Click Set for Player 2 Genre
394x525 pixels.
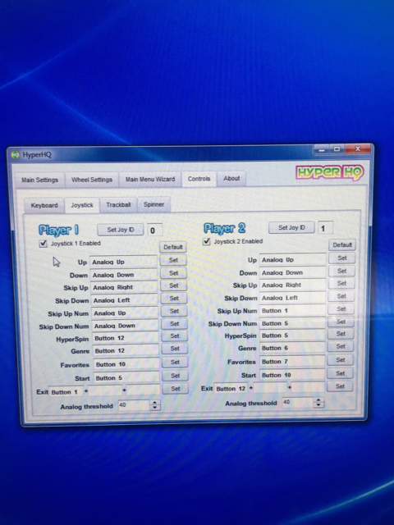click(341, 346)
